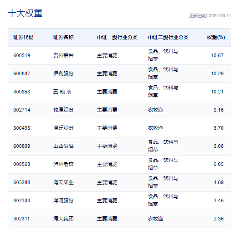Viewport: 247px width, 239px height.
Task: Click the 权重(%) column header
Action: pos(216,37)
